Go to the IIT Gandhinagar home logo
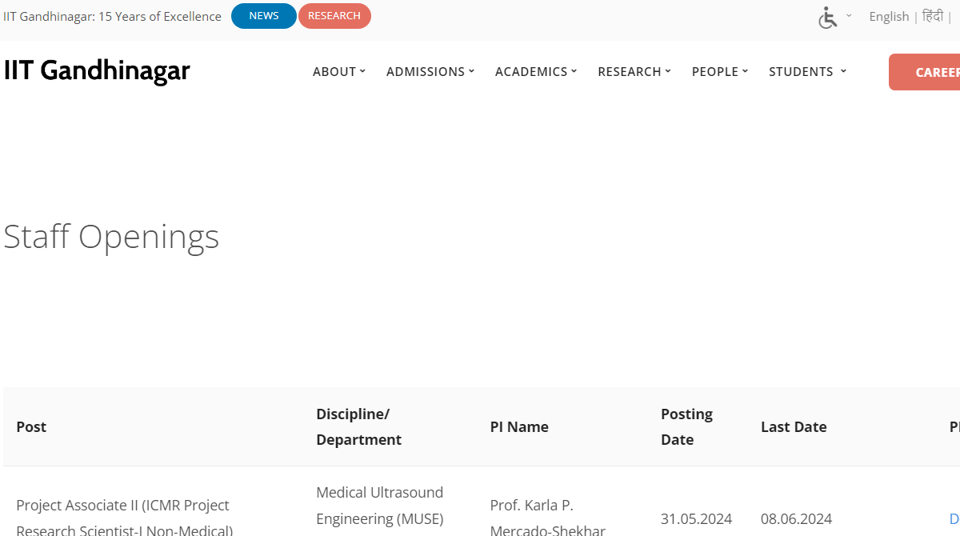 pyautogui.click(x=97, y=70)
